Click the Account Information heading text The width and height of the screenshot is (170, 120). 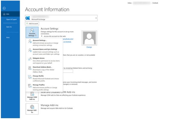point(47,9)
